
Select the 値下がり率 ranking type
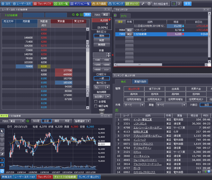click(155, 89)
